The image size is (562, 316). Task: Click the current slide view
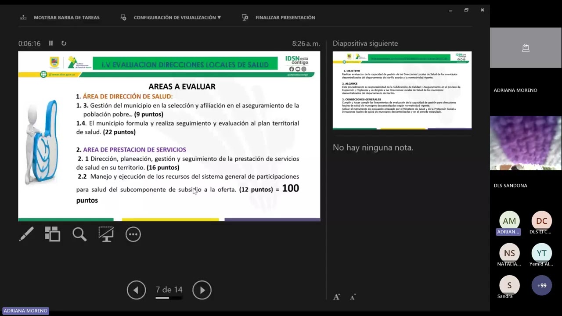click(169, 136)
